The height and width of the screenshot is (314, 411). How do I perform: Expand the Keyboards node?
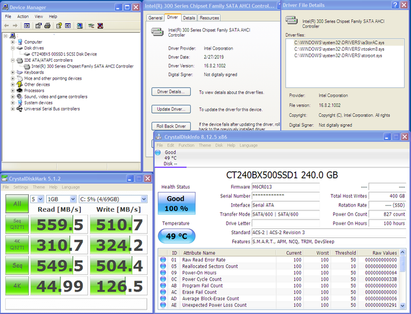13,72
